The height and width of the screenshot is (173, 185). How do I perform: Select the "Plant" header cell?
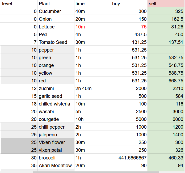click(x=56, y=4)
